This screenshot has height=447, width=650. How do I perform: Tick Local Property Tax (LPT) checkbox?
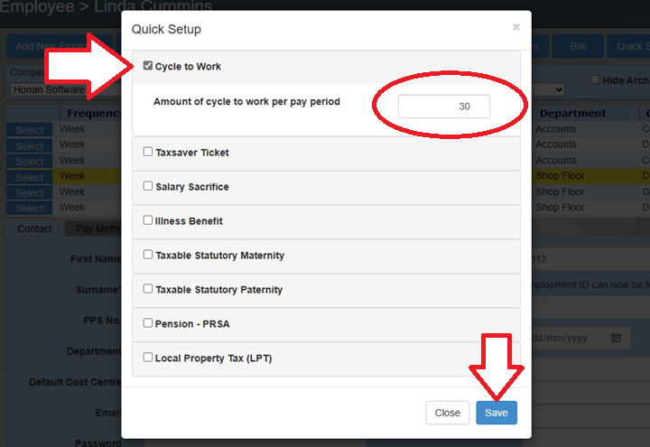pyautogui.click(x=148, y=358)
